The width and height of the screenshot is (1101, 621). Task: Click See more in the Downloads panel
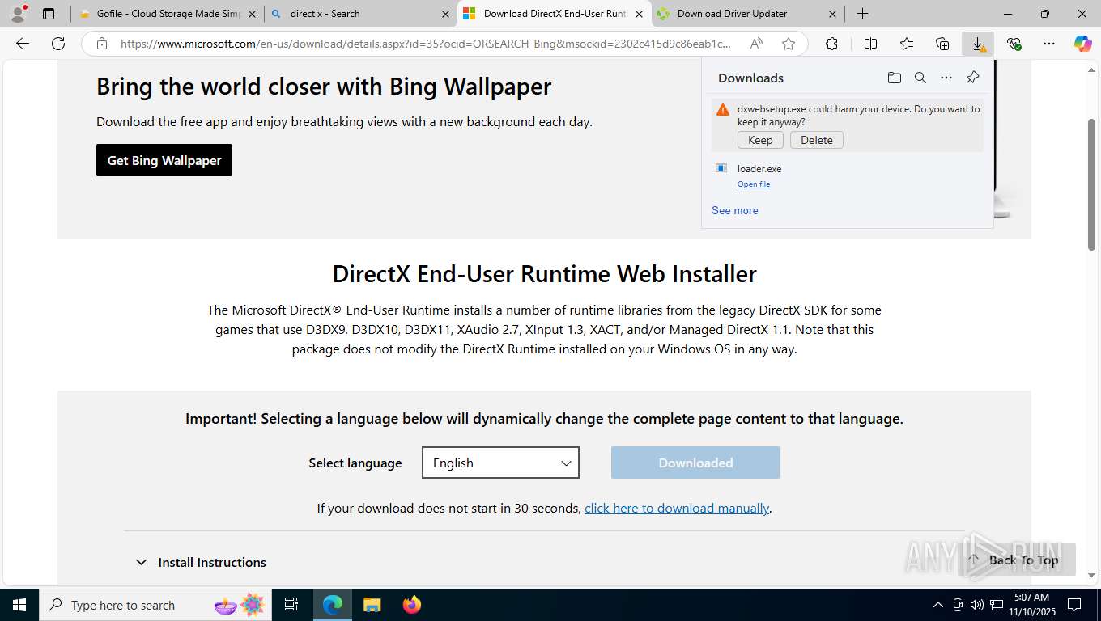click(735, 210)
